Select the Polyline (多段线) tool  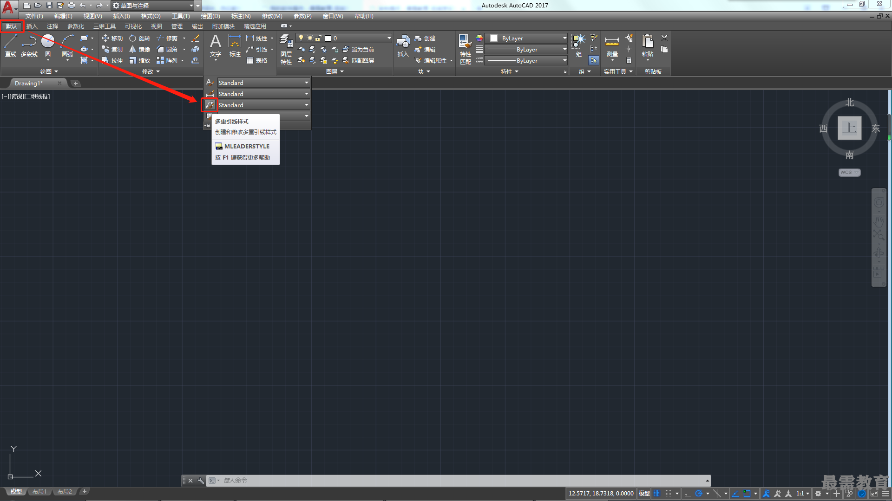(x=29, y=45)
